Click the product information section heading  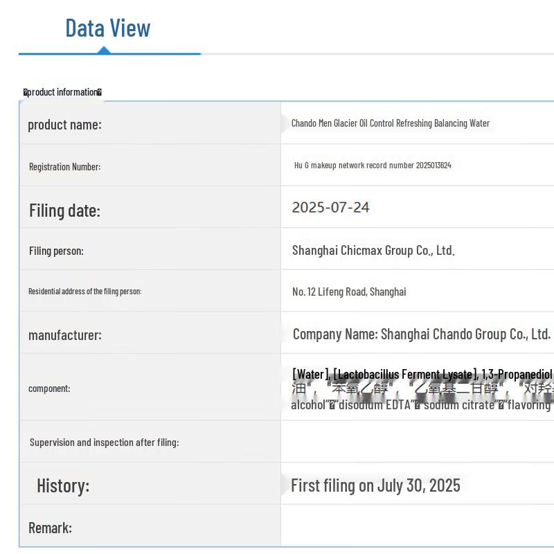[62, 92]
